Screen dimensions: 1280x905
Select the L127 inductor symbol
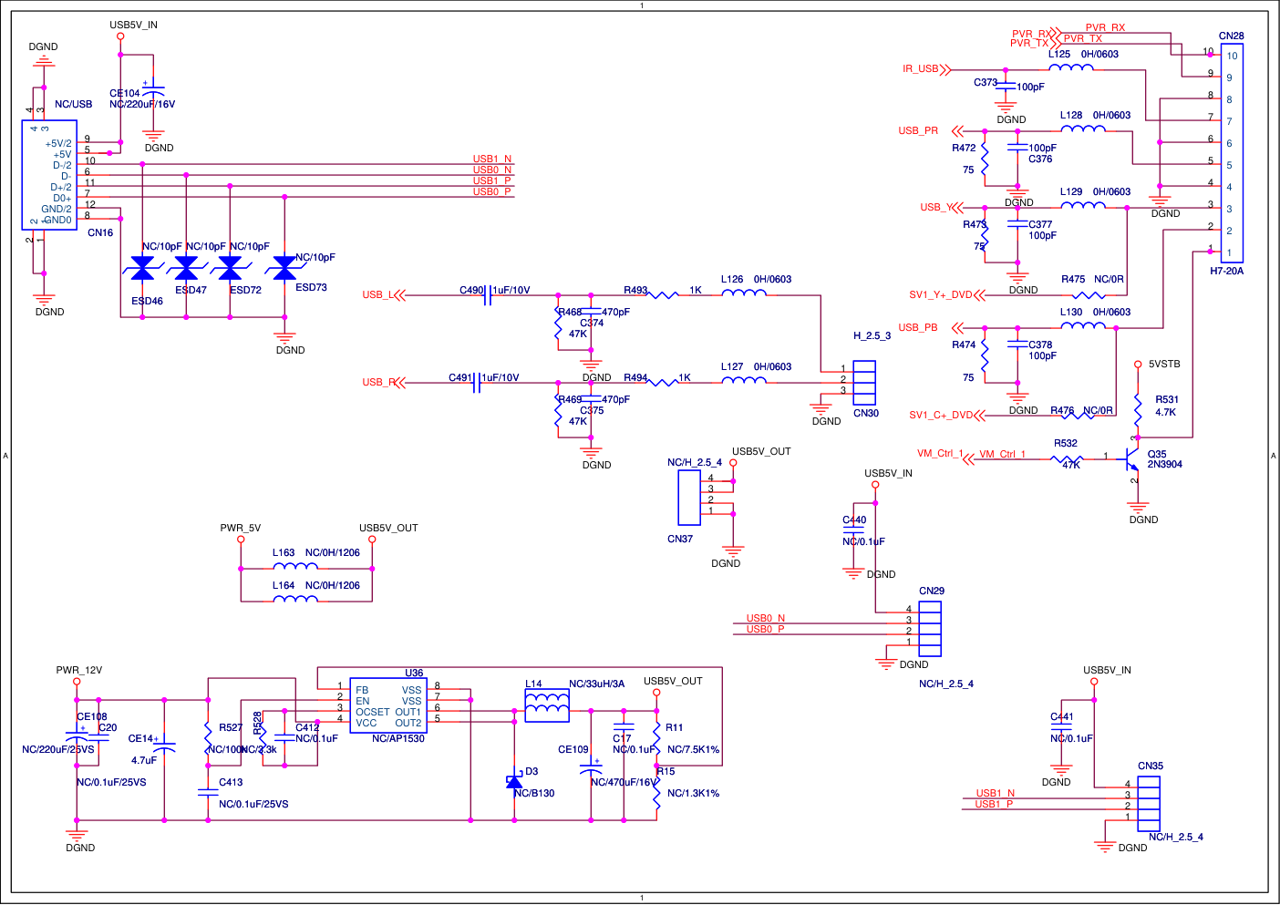[744, 380]
